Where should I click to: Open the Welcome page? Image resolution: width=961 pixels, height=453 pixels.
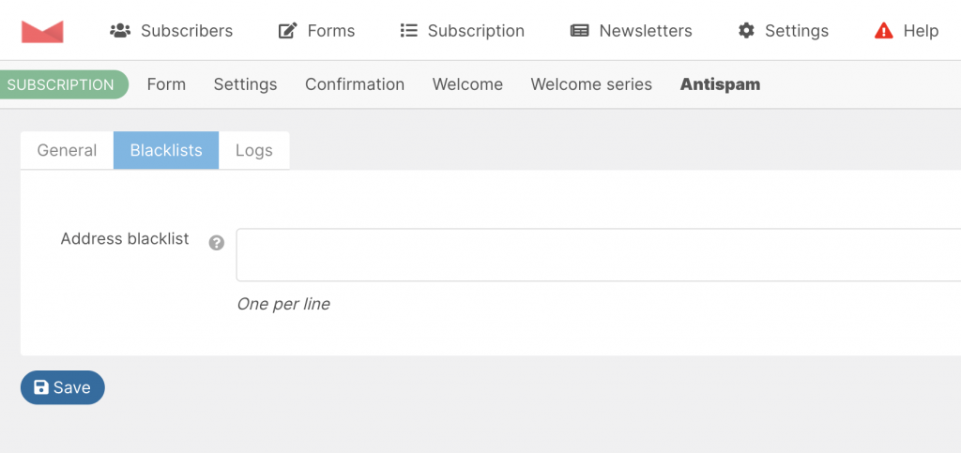[x=467, y=84]
